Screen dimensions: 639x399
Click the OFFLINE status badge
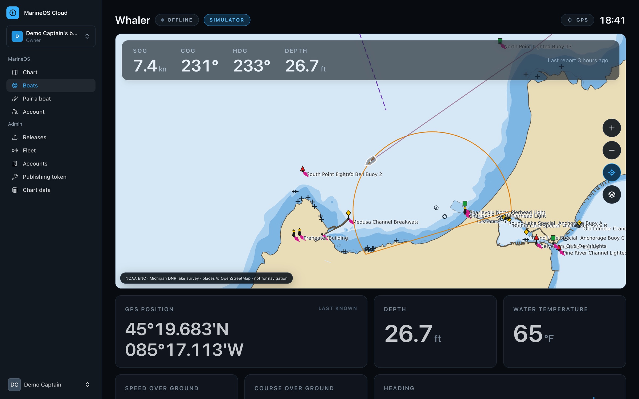[177, 20]
